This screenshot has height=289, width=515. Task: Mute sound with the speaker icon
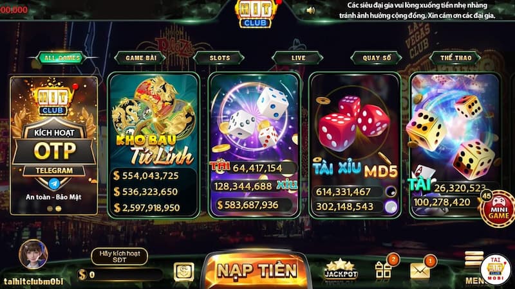[x=310, y=10]
